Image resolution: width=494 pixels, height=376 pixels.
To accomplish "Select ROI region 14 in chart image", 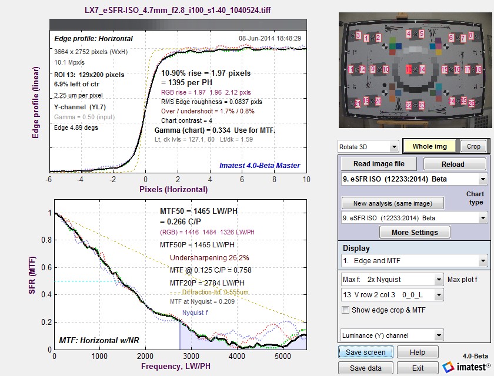I will click(x=422, y=69).
